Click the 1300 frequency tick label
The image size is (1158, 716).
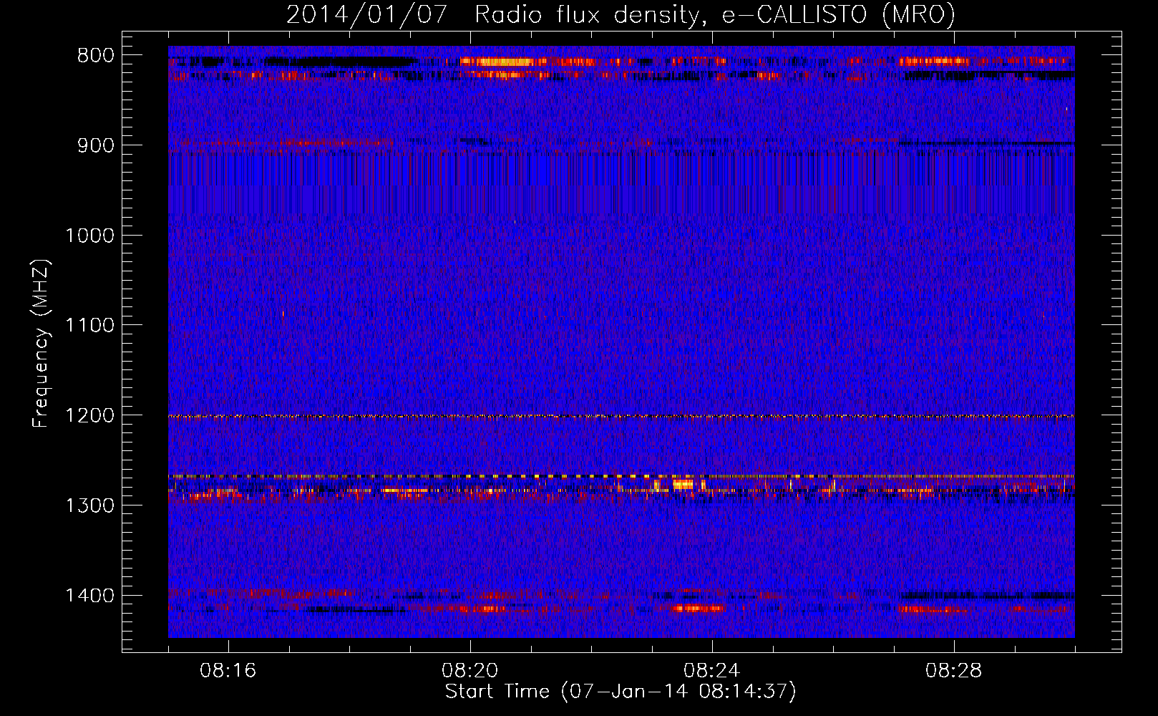(x=89, y=505)
